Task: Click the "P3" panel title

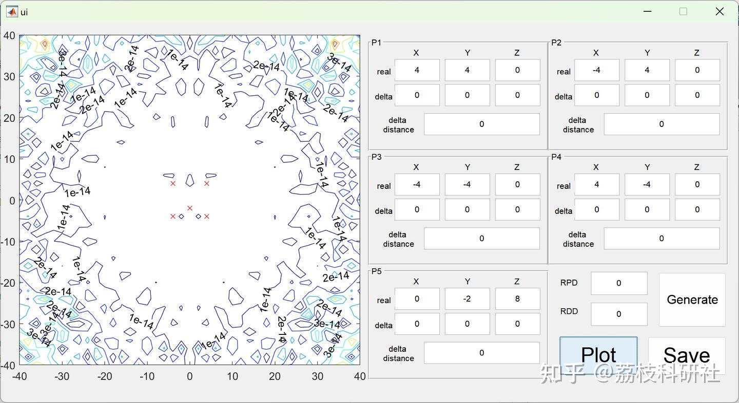Action: tap(377, 157)
